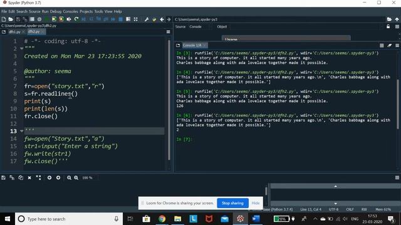This screenshot has height=225, width=401.
Task: Select the Console 1/A tab
Action: point(192,45)
